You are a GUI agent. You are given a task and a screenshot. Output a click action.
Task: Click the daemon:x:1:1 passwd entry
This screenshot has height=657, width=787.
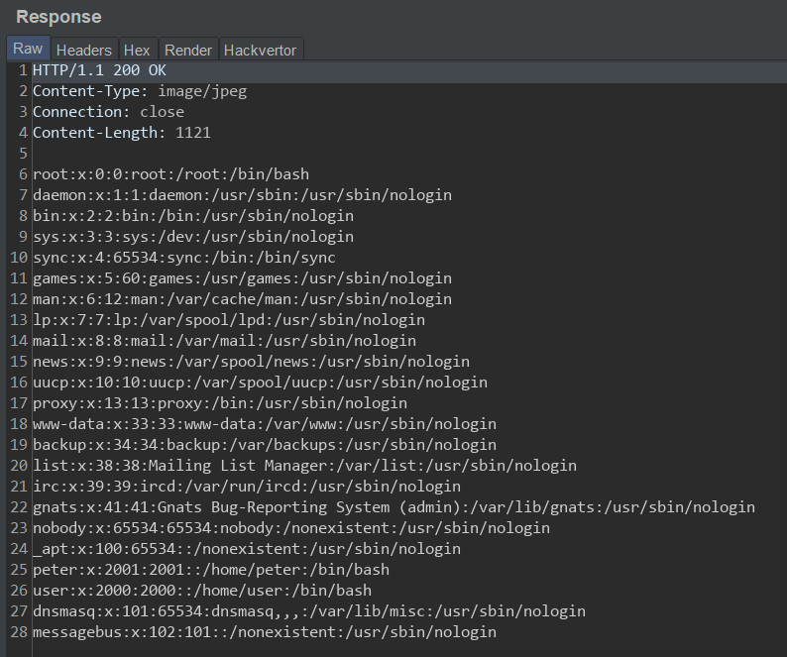click(243, 195)
